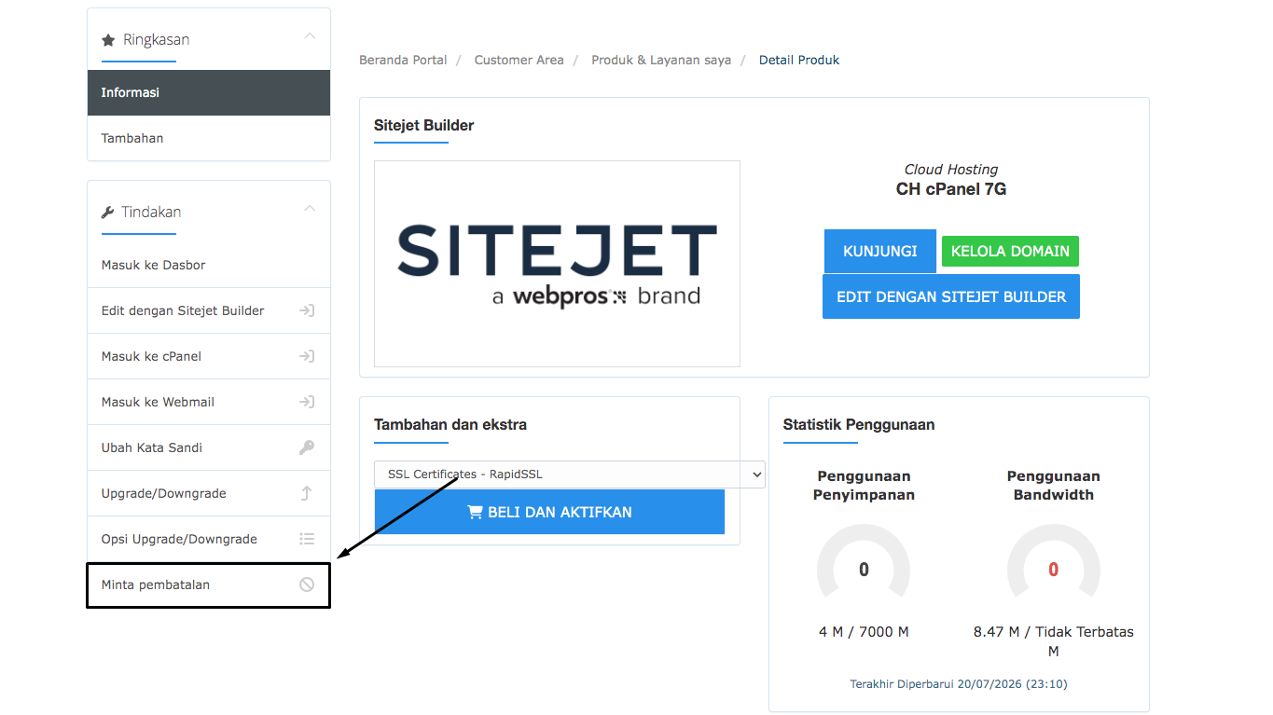The width and height of the screenshot is (1273, 715).
Task: Collapse the Ringkasan panel with its chevron
Action: pos(311,36)
